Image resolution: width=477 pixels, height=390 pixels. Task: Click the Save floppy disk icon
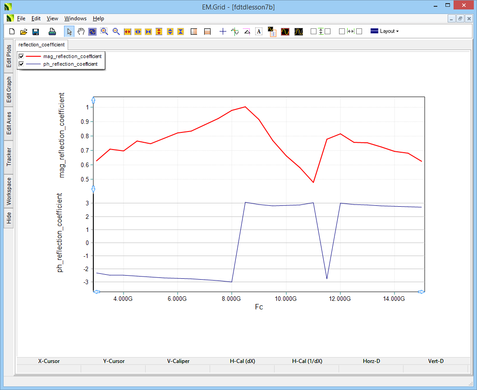(36, 32)
